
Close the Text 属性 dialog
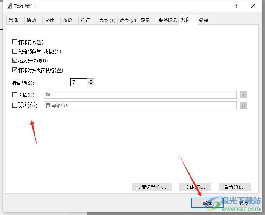(253, 6)
